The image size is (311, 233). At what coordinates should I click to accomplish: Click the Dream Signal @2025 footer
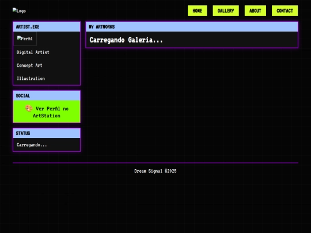pos(155,171)
